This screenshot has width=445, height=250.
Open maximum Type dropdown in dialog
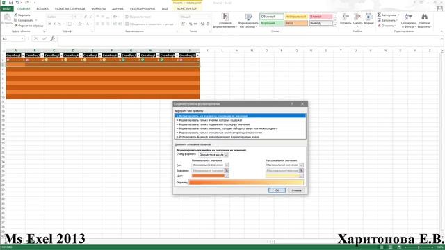coord(301,165)
